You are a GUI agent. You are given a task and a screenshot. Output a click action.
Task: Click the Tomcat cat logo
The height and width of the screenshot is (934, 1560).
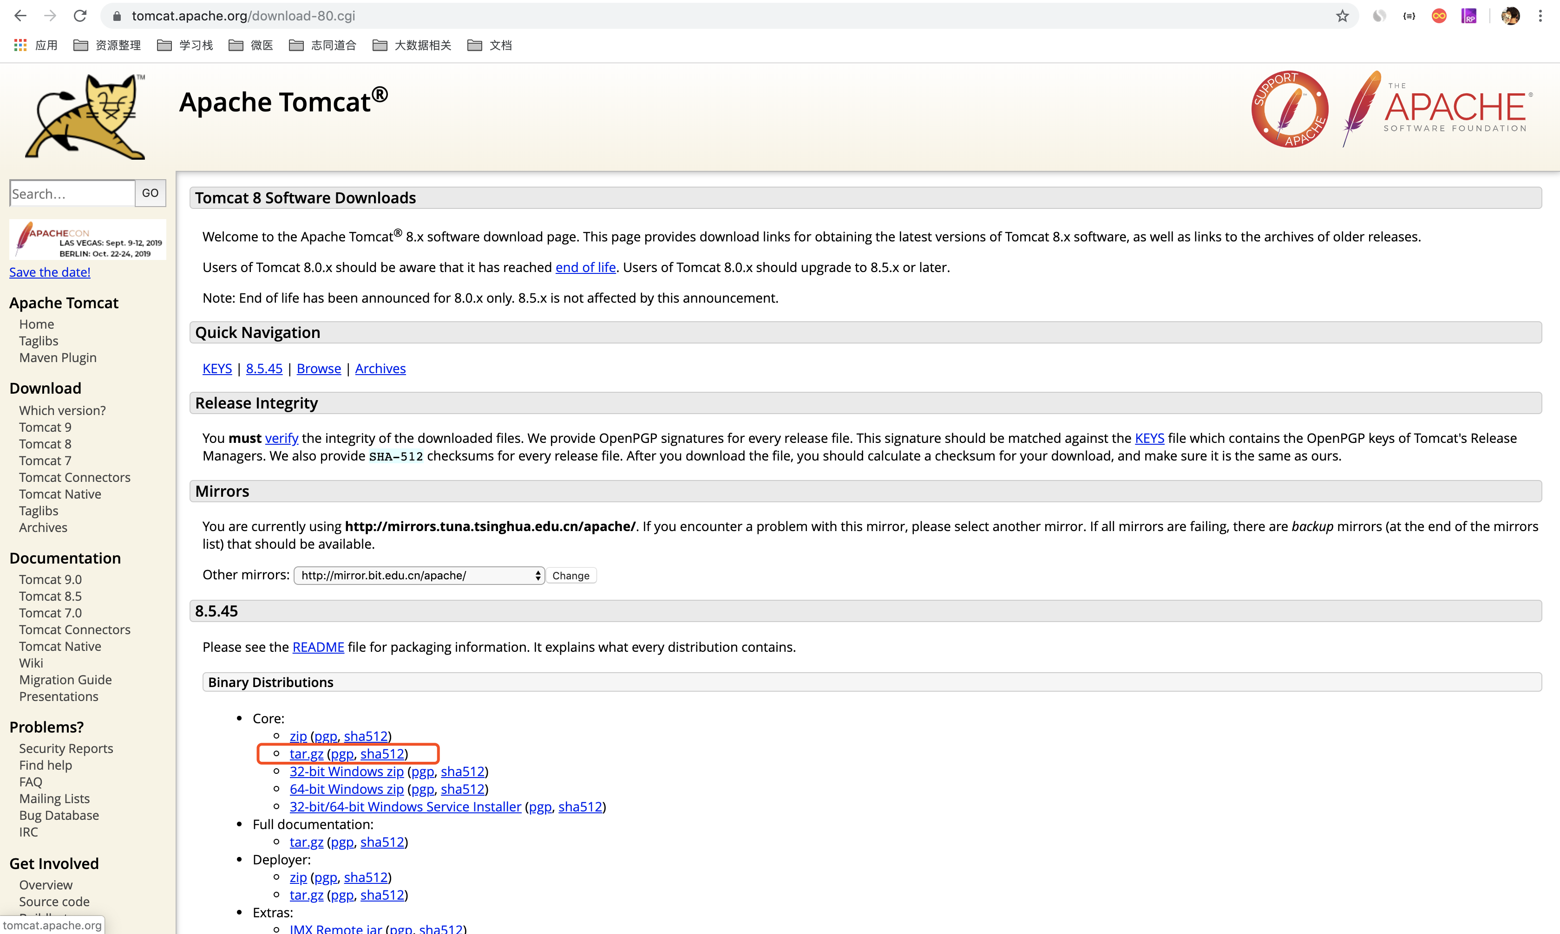(85, 117)
